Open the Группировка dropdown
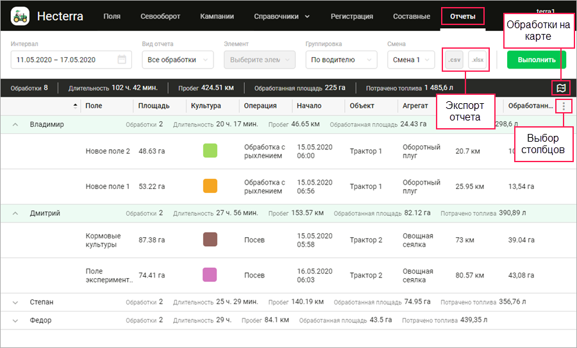This screenshot has height=348, width=577. (341, 60)
